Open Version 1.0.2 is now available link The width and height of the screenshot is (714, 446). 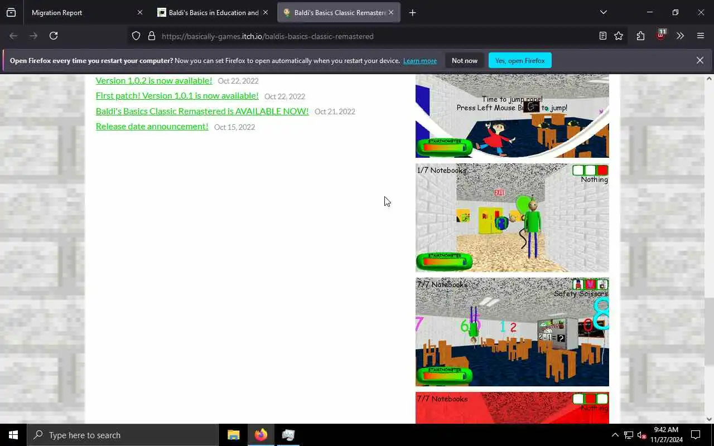(x=154, y=80)
